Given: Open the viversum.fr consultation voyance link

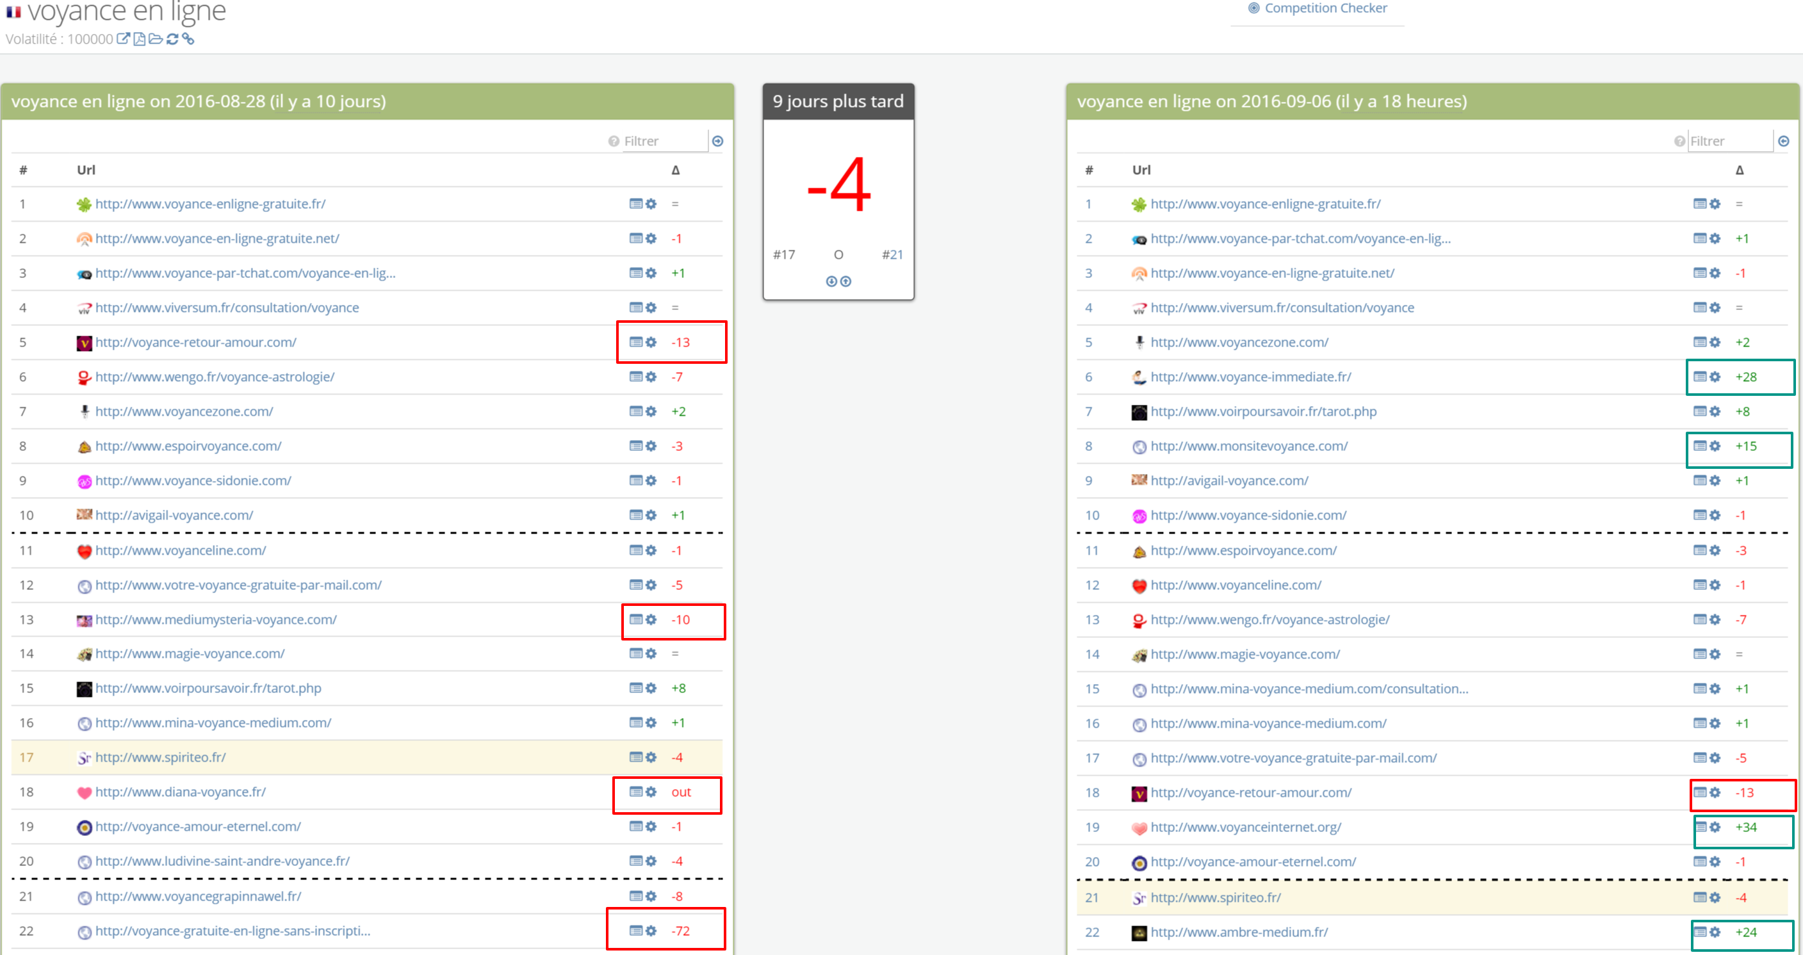Looking at the screenshot, I should pos(227,307).
